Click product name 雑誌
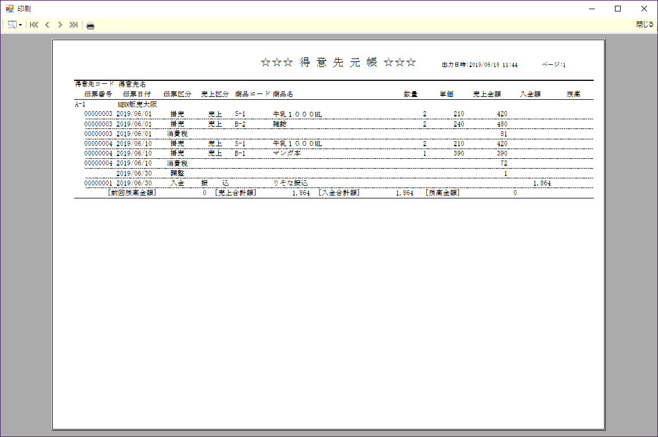This screenshot has width=658, height=437. click(x=280, y=124)
